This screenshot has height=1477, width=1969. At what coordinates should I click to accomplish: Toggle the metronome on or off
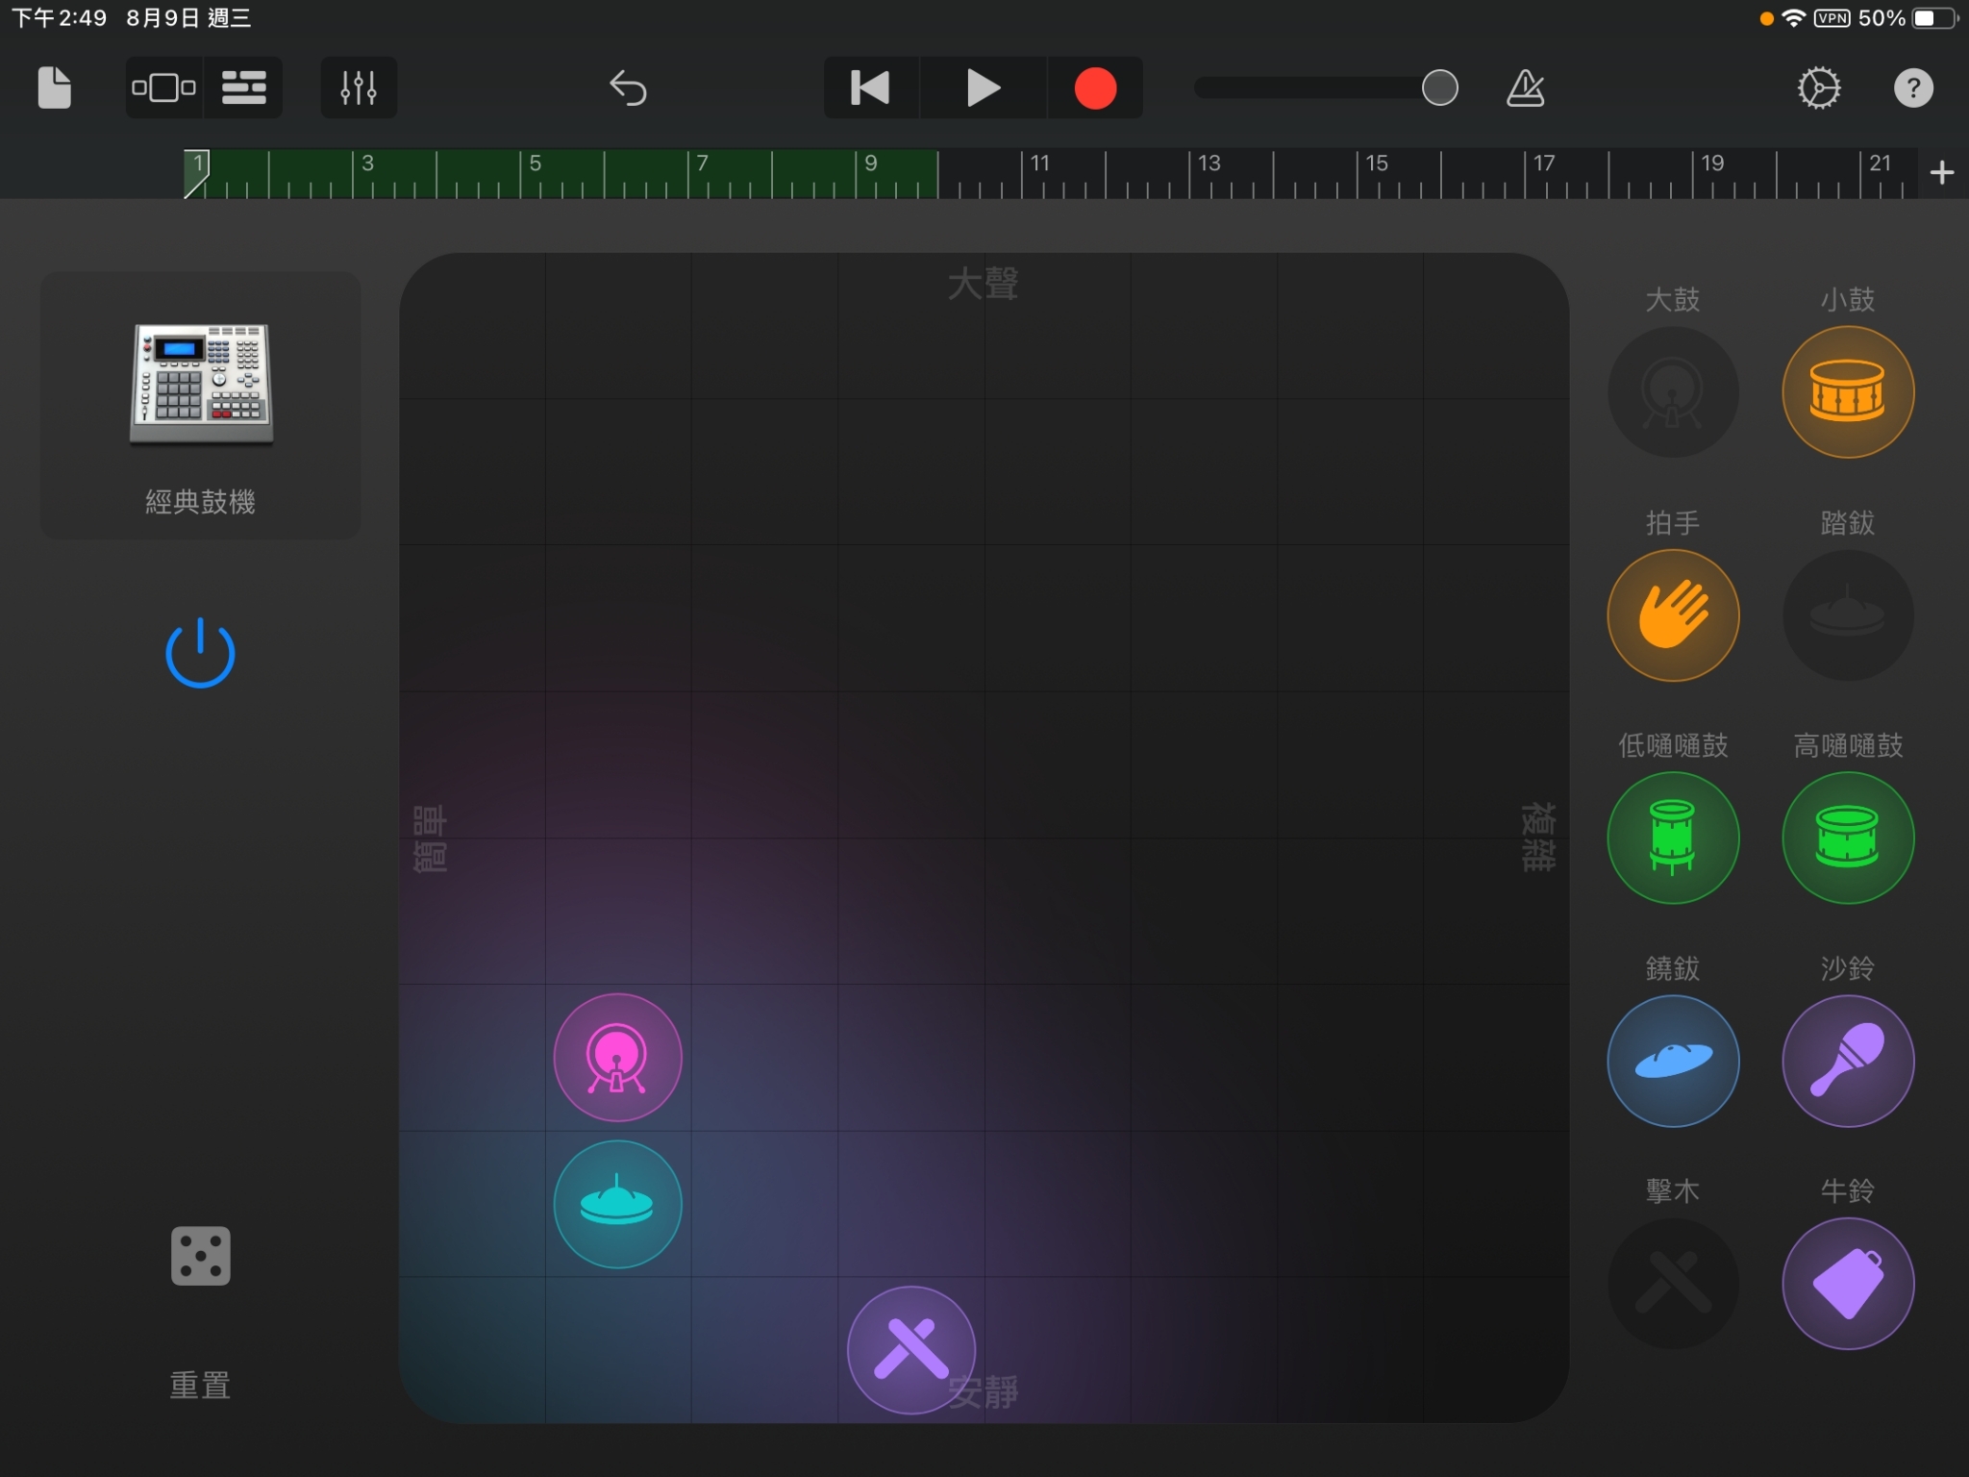point(1525,88)
